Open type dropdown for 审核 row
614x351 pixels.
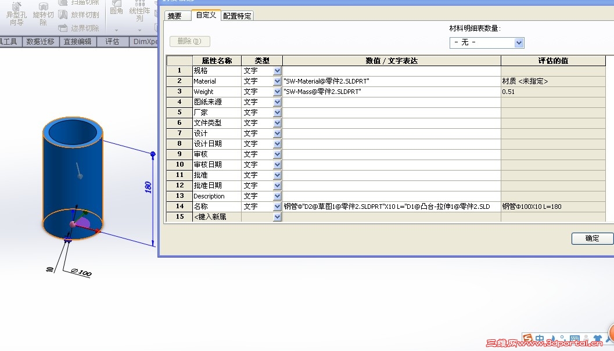[277, 154]
